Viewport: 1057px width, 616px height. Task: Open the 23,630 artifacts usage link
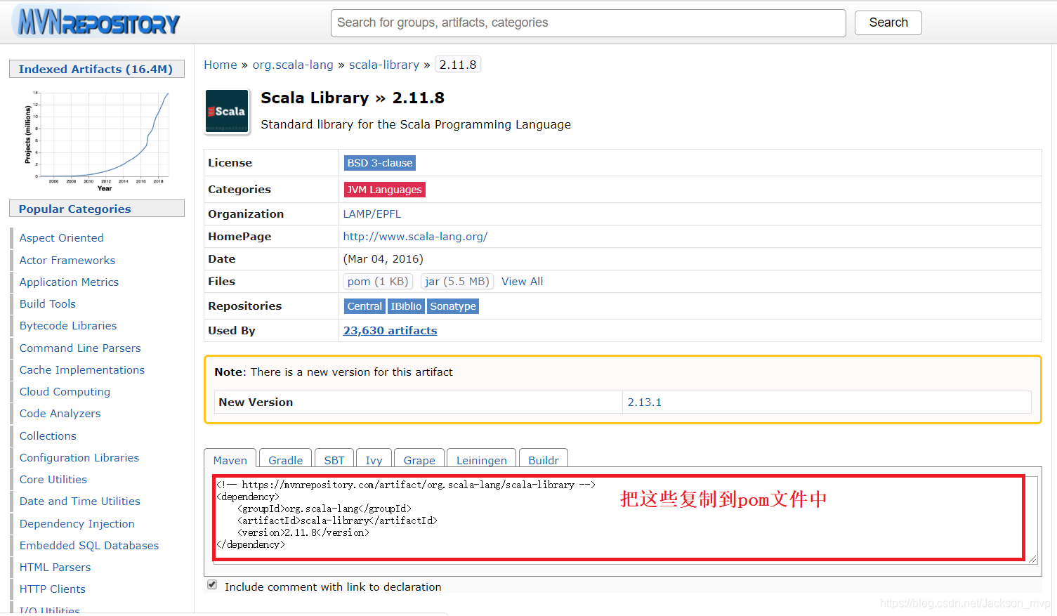pos(390,331)
